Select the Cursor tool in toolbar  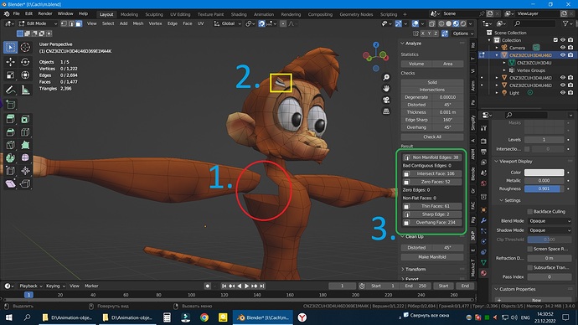tap(25, 47)
